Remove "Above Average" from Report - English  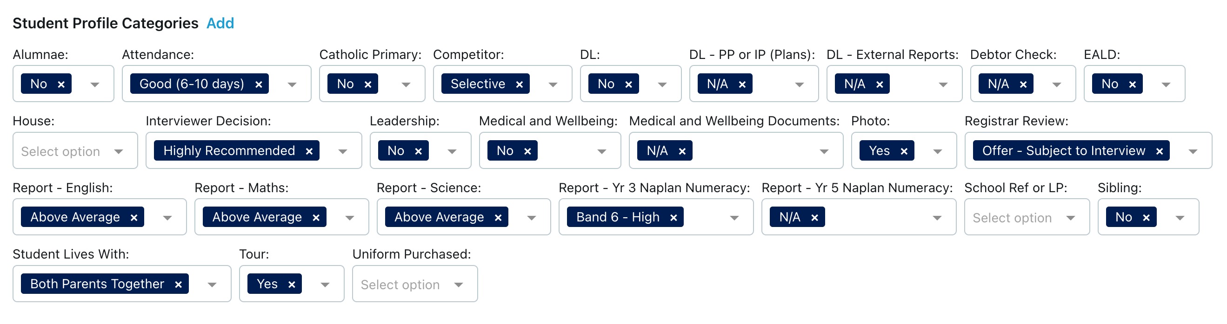tap(135, 217)
